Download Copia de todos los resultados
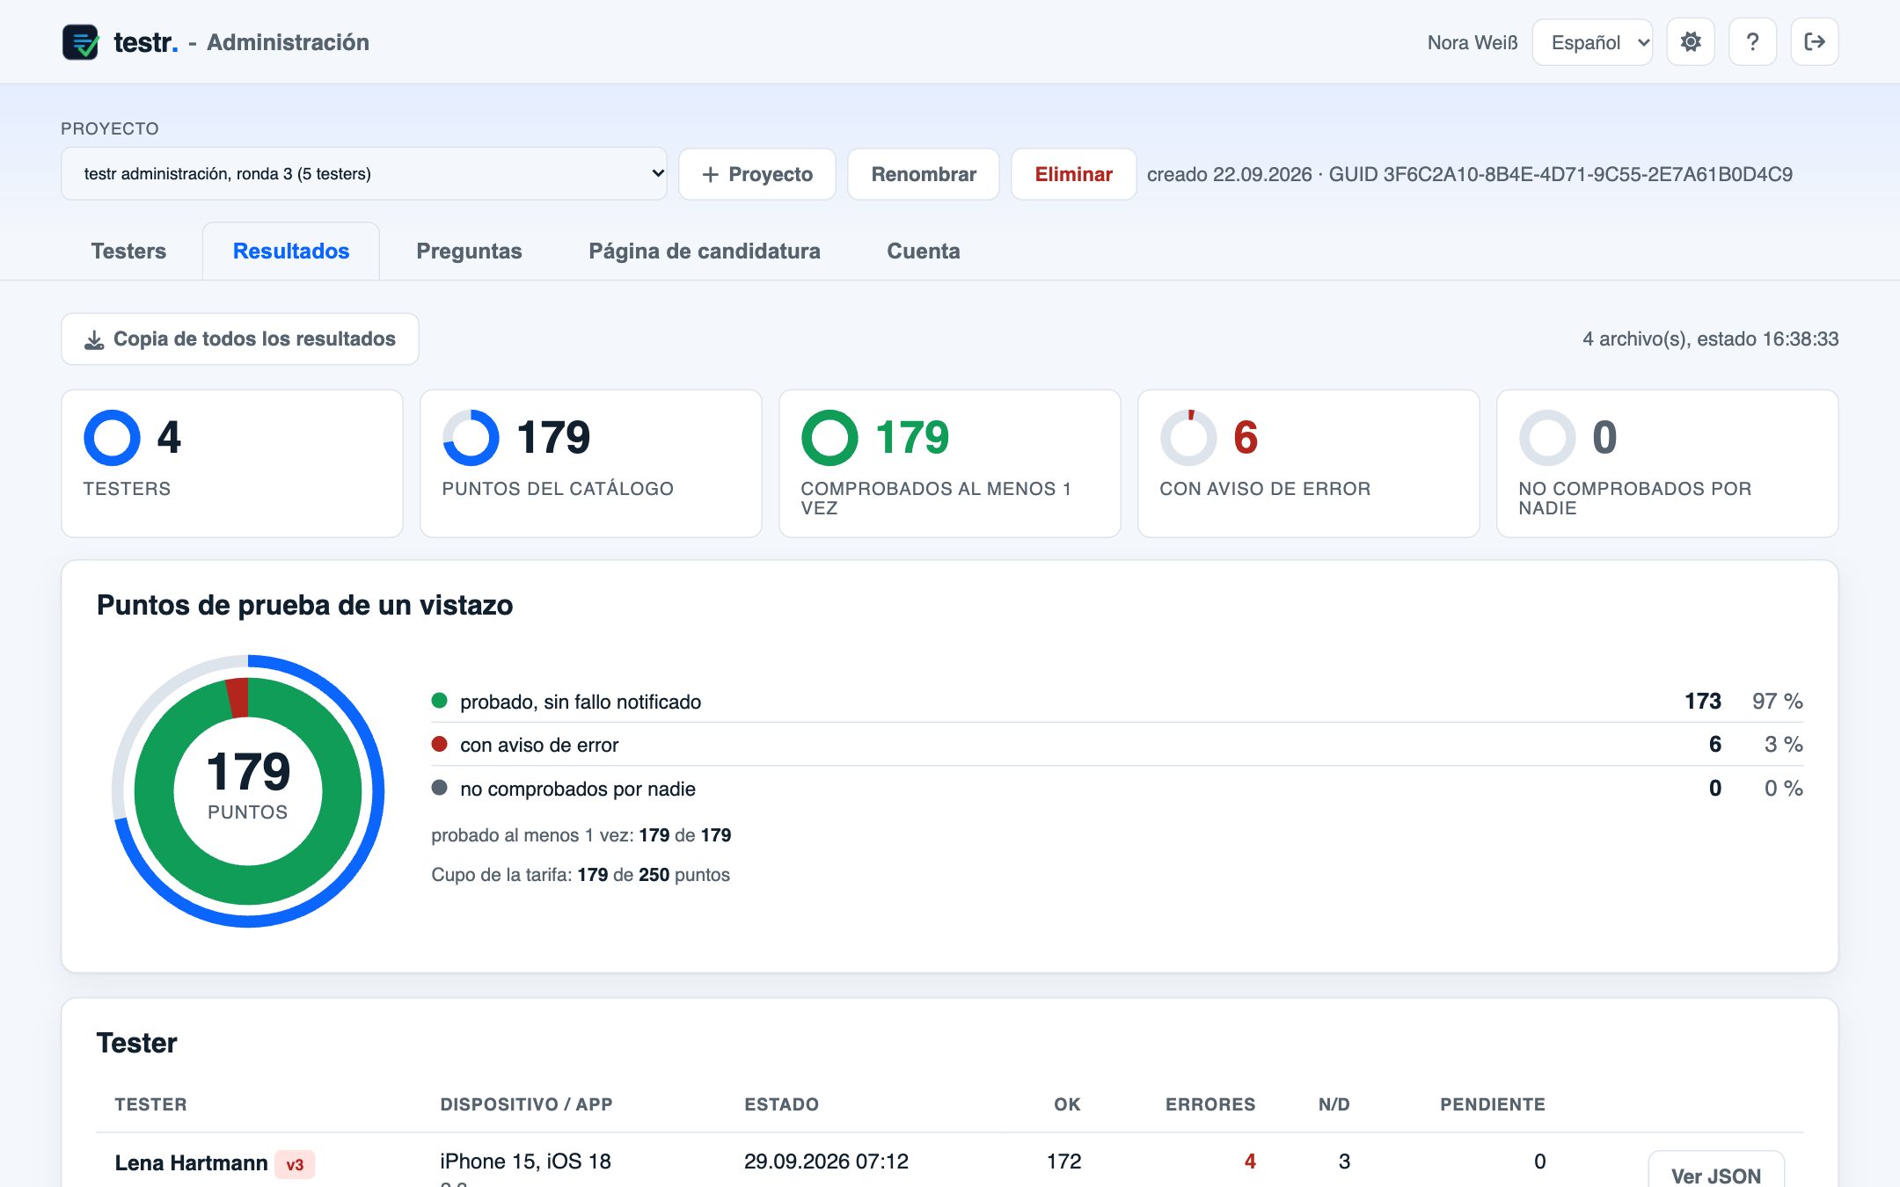1900x1187 pixels. (x=240, y=339)
